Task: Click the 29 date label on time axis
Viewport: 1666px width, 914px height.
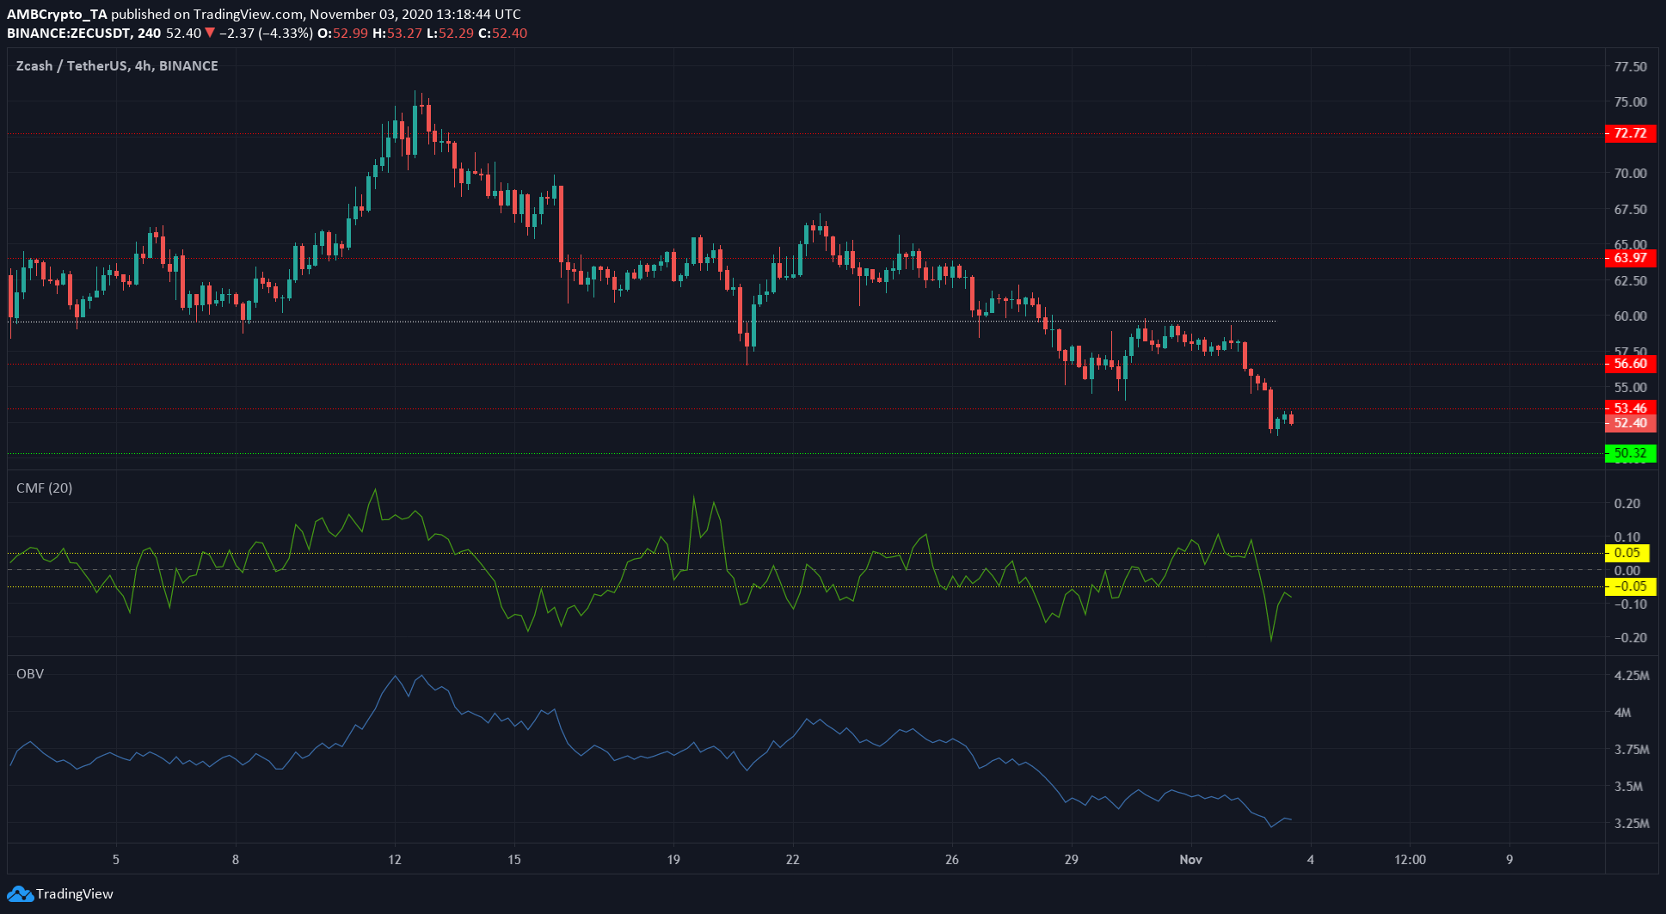Action: click(x=1071, y=859)
